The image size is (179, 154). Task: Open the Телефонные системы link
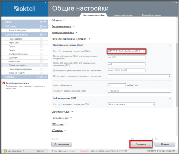pos(64,151)
